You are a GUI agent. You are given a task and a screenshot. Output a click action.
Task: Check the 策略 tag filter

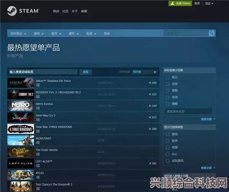pyautogui.click(x=168, y=104)
